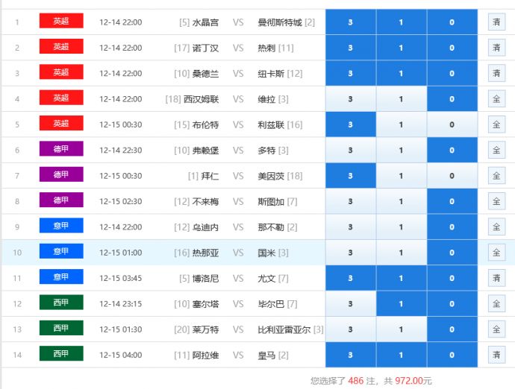Viewport: 515px width, 389px height.
Task: Toggle the 3 cell for 莱万特 vs 比利亚雷亚尔
Action: (351, 329)
